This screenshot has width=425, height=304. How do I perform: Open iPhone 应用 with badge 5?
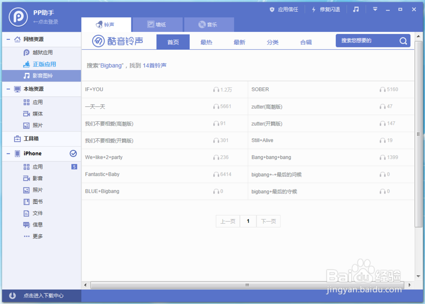click(x=42, y=167)
